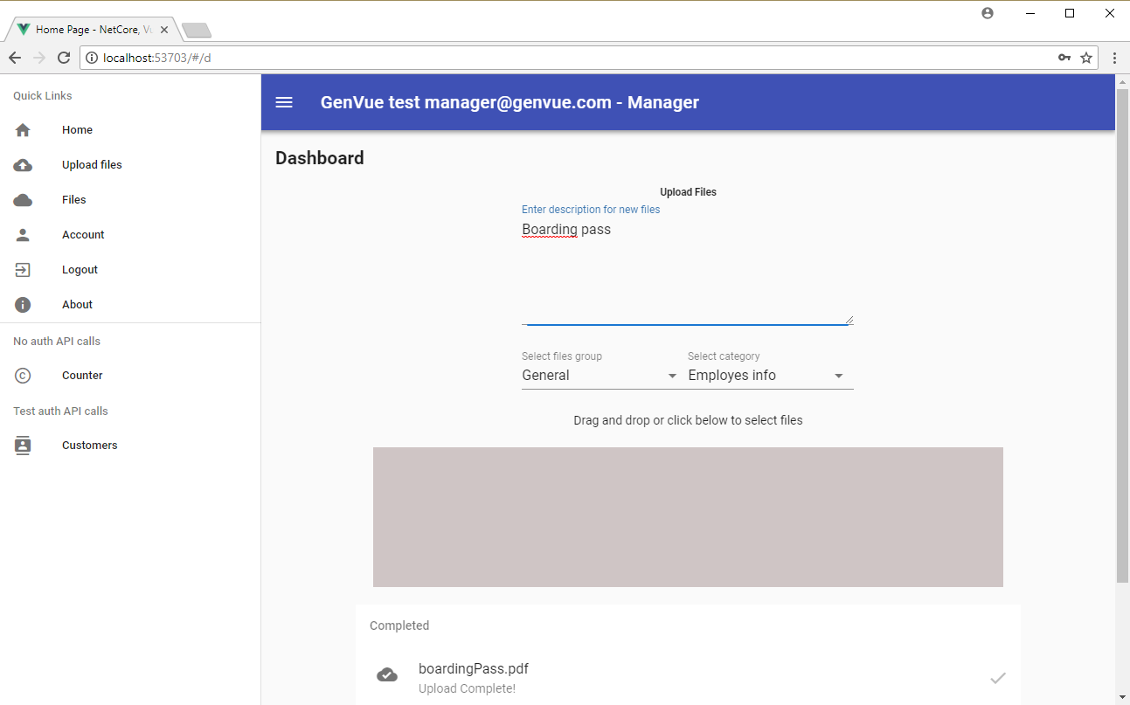Click the Logout exit icon

point(23,270)
